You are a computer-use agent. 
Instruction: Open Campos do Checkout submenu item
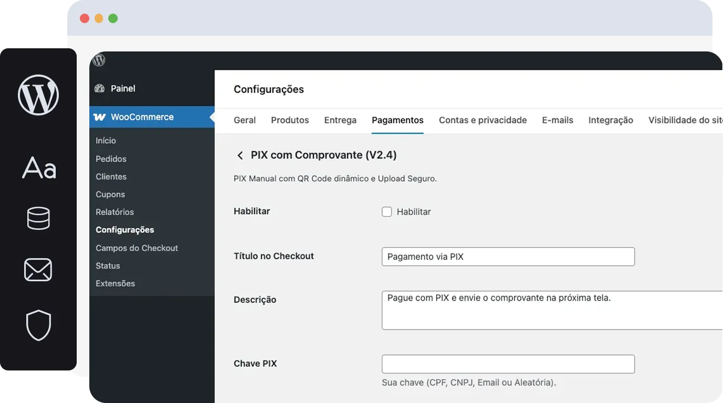[x=137, y=248]
